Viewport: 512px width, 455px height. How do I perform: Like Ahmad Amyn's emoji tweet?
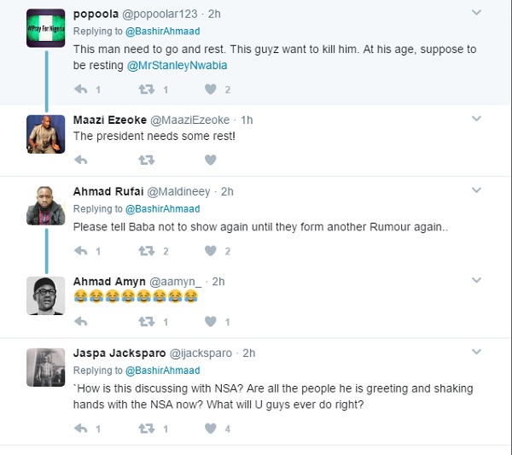point(210,321)
